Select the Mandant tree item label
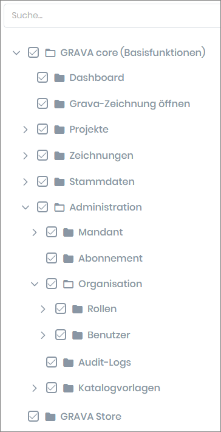The image size is (221, 432). coord(101,232)
